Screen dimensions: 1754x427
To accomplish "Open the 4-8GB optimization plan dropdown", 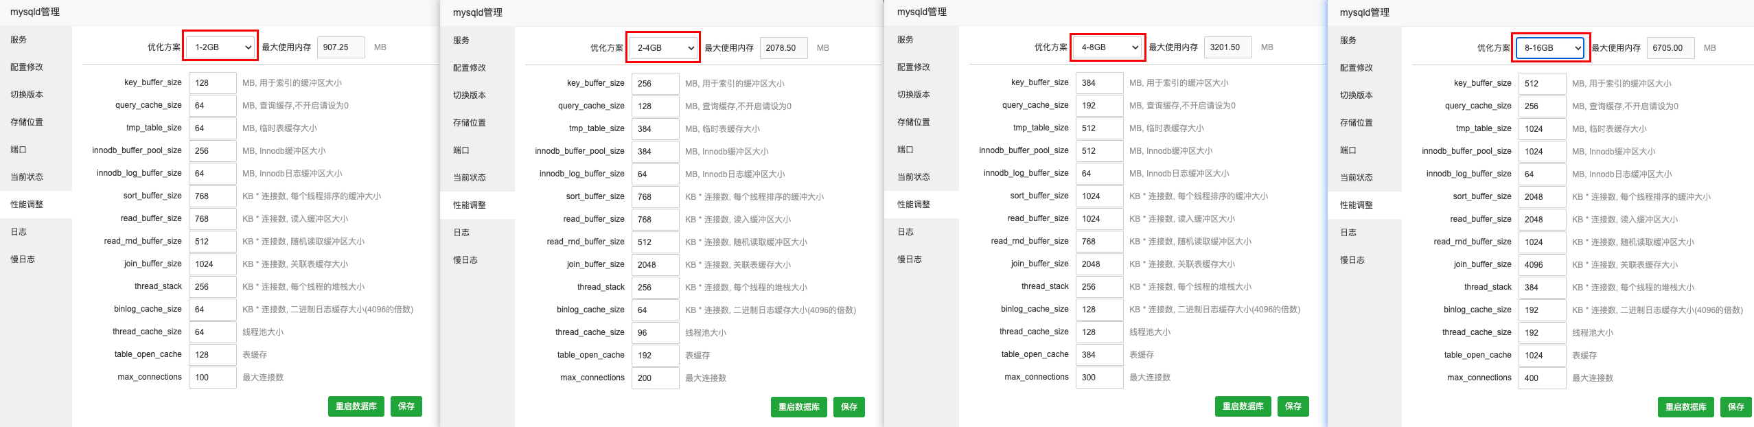I will tap(1109, 47).
